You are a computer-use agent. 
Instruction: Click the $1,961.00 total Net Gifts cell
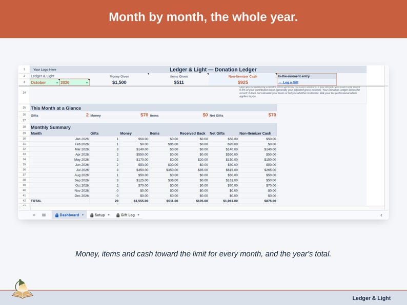[223, 201]
